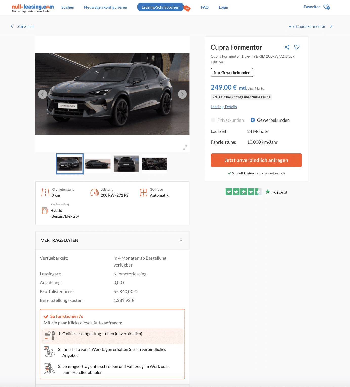Image resolution: width=350 pixels, height=387 pixels.
Task: Select the interior dashboard thumbnail
Action: pyautogui.click(x=155, y=164)
